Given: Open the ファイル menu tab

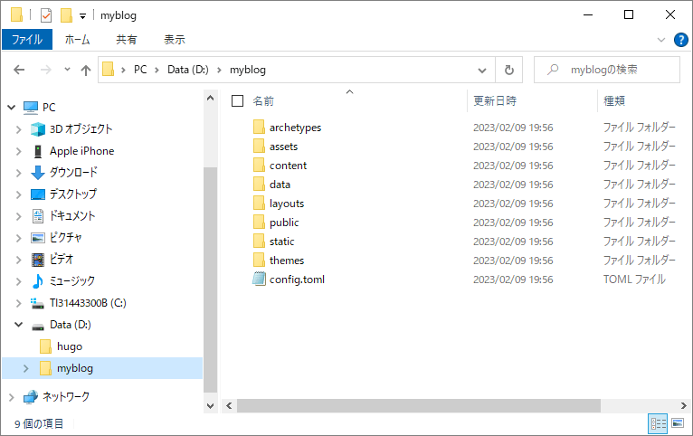Looking at the screenshot, I should click(x=27, y=40).
